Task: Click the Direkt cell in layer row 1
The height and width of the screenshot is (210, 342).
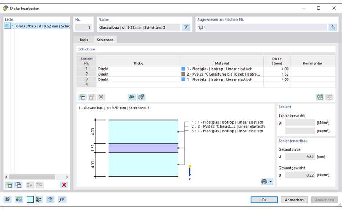Action: (x=138, y=69)
